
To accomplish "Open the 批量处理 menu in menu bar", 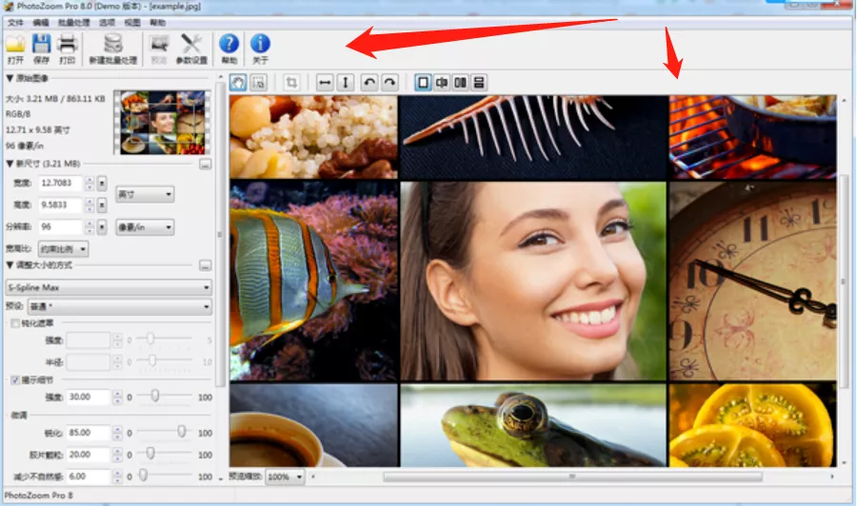I will click(x=72, y=22).
